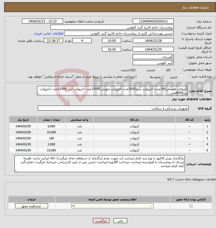Select the کالا radio button

point(175,70)
